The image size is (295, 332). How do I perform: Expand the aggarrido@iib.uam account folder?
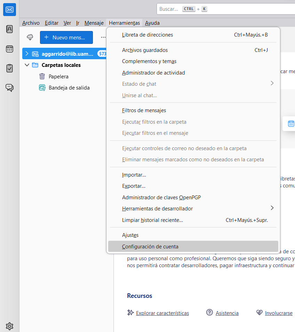click(27, 54)
